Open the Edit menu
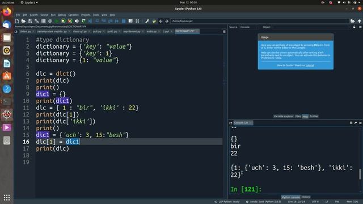363x204 pixels. 25,15
